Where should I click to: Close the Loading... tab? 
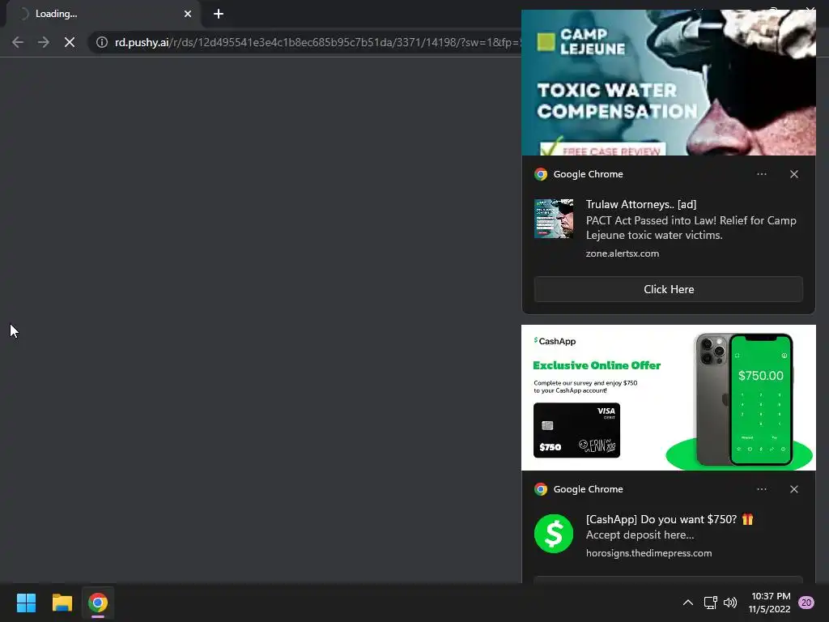188,14
